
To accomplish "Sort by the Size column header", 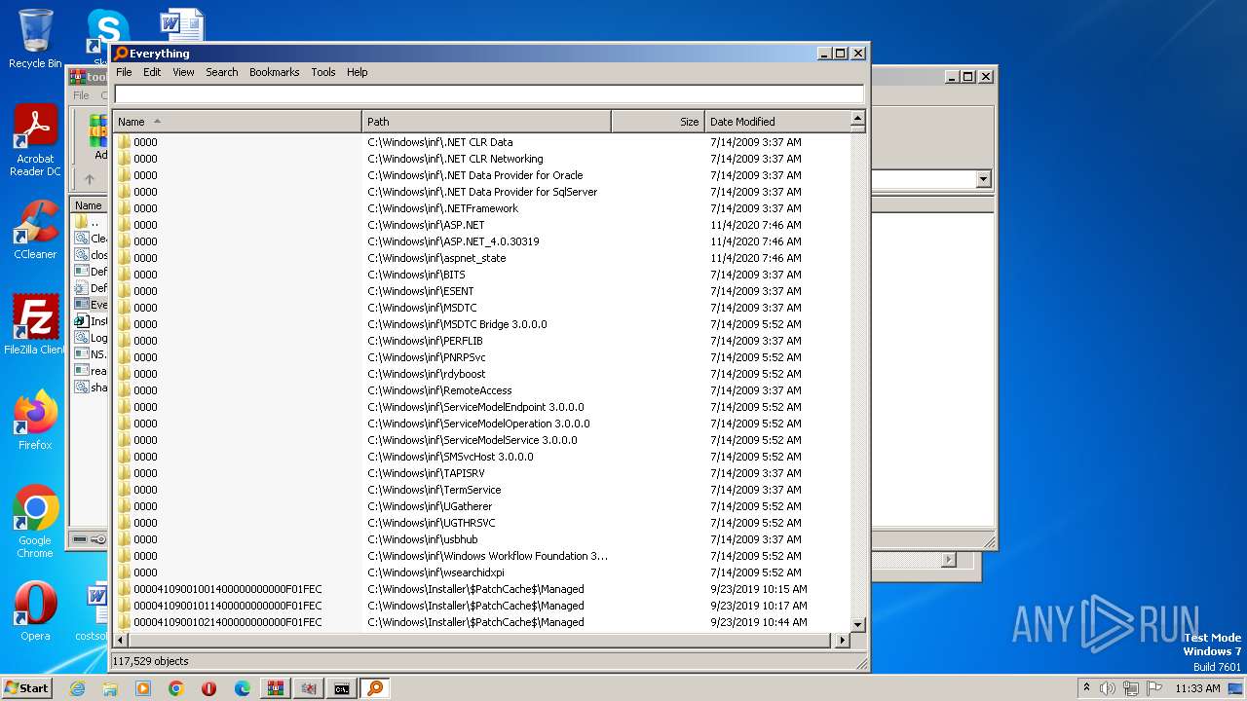I will 659,122.
